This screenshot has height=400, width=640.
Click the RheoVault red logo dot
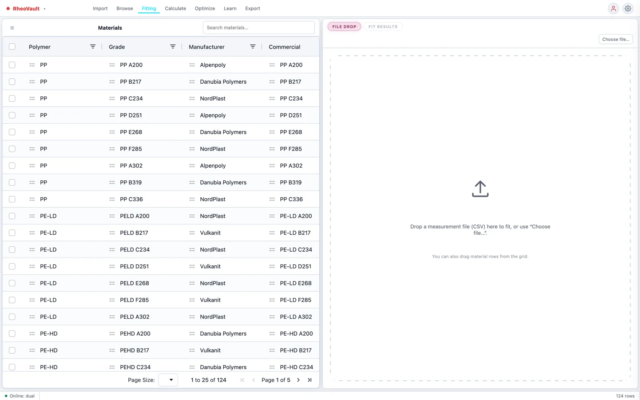8,8
